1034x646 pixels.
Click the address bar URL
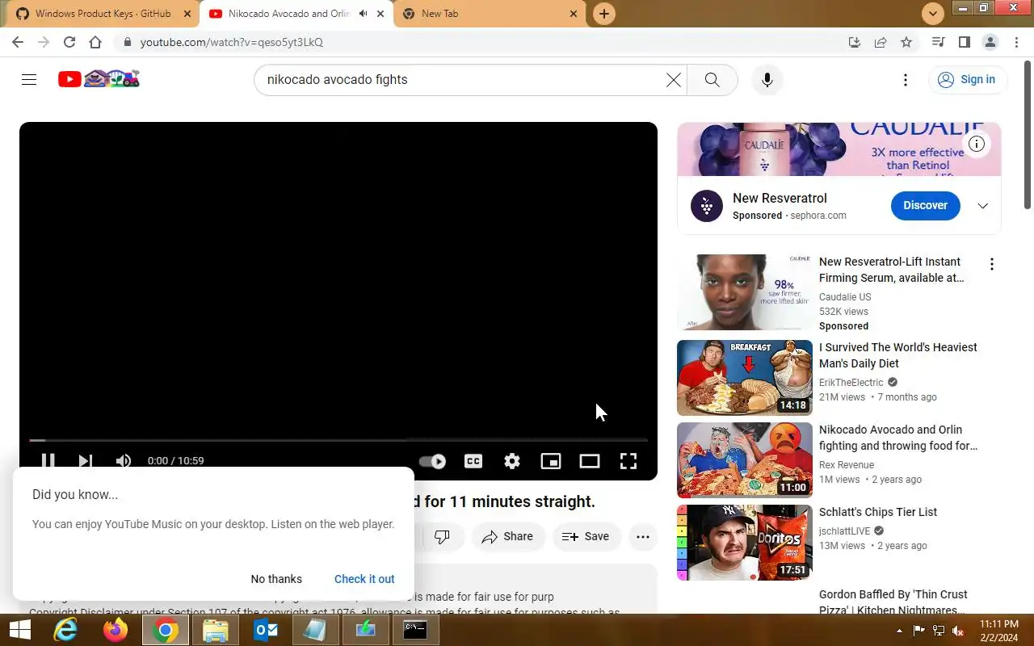pos(232,42)
